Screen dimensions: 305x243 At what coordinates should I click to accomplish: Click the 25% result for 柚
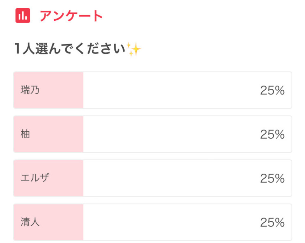coord(272,134)
